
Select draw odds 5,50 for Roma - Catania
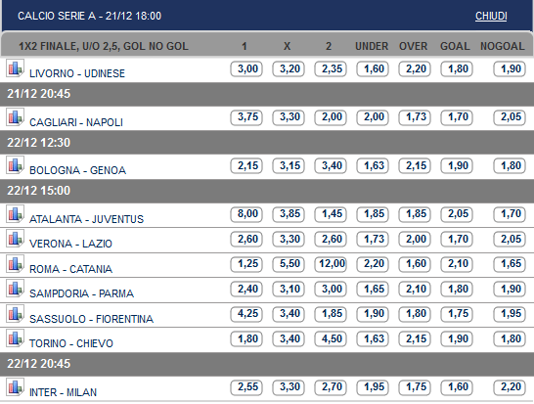[x=289, y=264]
